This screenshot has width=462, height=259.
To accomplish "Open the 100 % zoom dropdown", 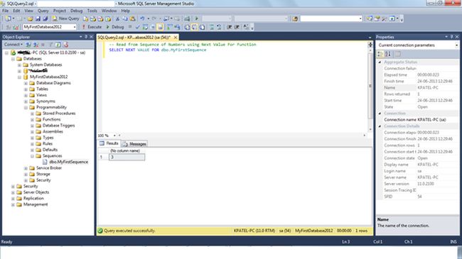I will pos(114,136).
